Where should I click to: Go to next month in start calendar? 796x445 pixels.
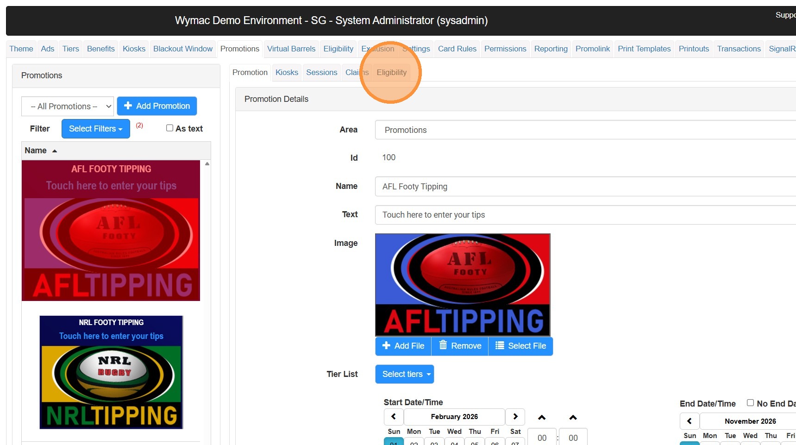(x=515, y=417)
